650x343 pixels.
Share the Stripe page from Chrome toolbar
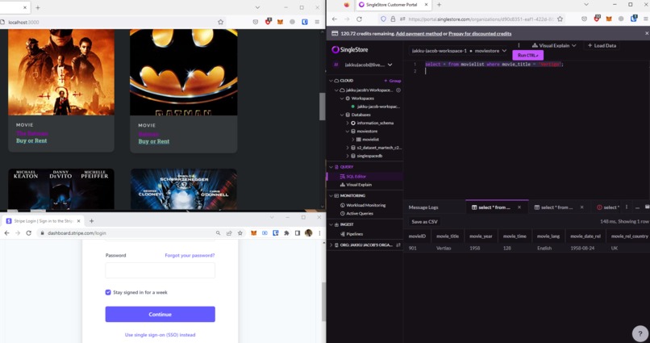point(229,233)
